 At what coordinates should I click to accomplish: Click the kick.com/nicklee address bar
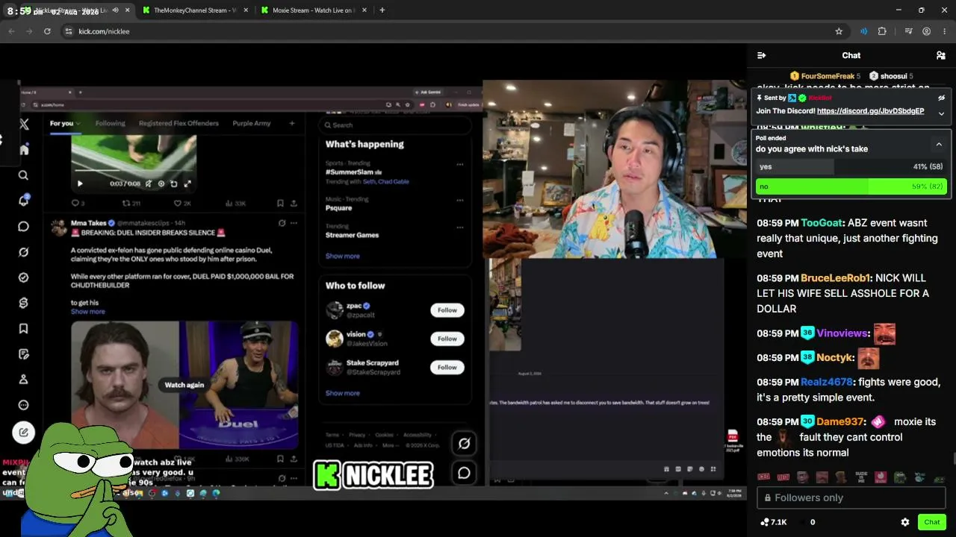click(x=448, y=31)
